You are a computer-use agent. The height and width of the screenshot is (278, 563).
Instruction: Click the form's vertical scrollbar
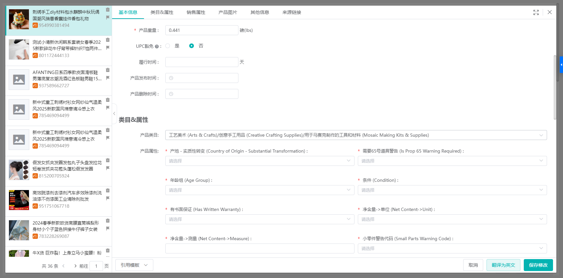pyautogui.click(x=555, y=87)
